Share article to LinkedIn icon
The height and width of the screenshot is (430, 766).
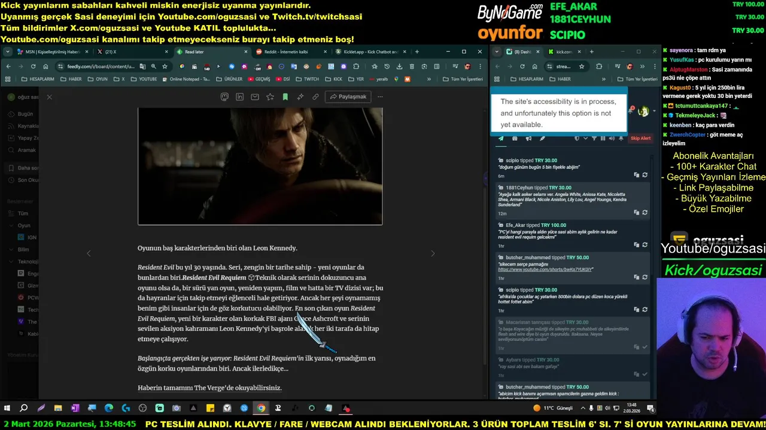tap(240, 97)
